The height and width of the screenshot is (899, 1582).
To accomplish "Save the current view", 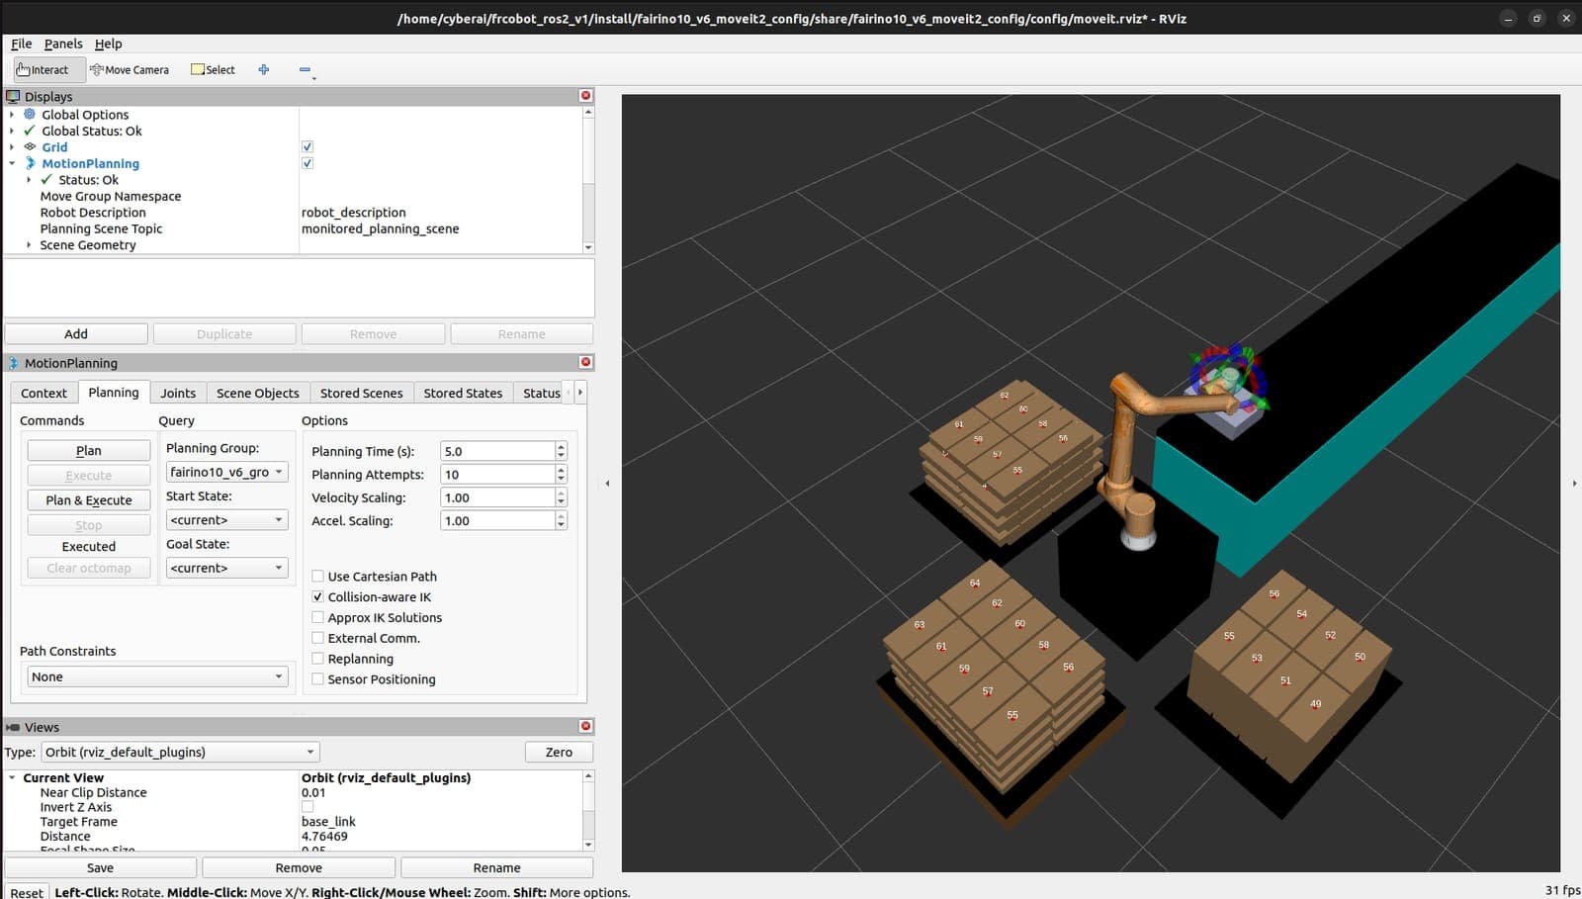I will coord(100,867).
